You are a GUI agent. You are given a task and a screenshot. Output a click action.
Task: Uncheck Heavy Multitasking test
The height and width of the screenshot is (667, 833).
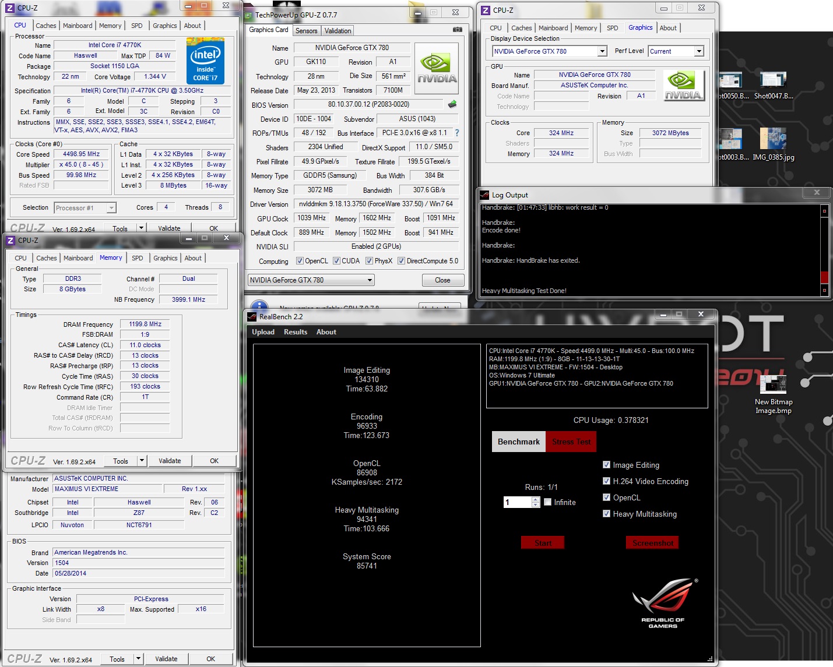pos(606,514)
